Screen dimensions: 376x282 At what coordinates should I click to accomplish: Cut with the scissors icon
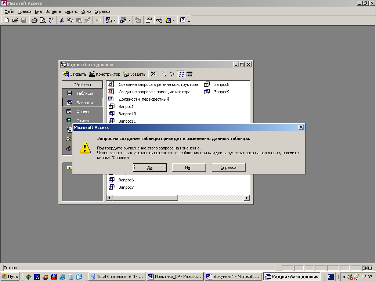[x=62, y=21]
